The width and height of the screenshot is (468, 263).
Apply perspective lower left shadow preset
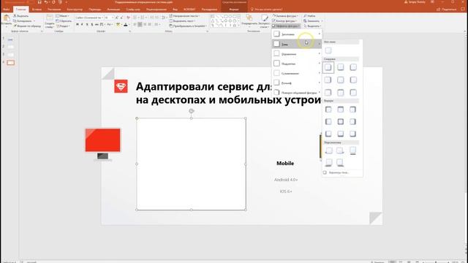pyautogui.click(x=328, y=162)
